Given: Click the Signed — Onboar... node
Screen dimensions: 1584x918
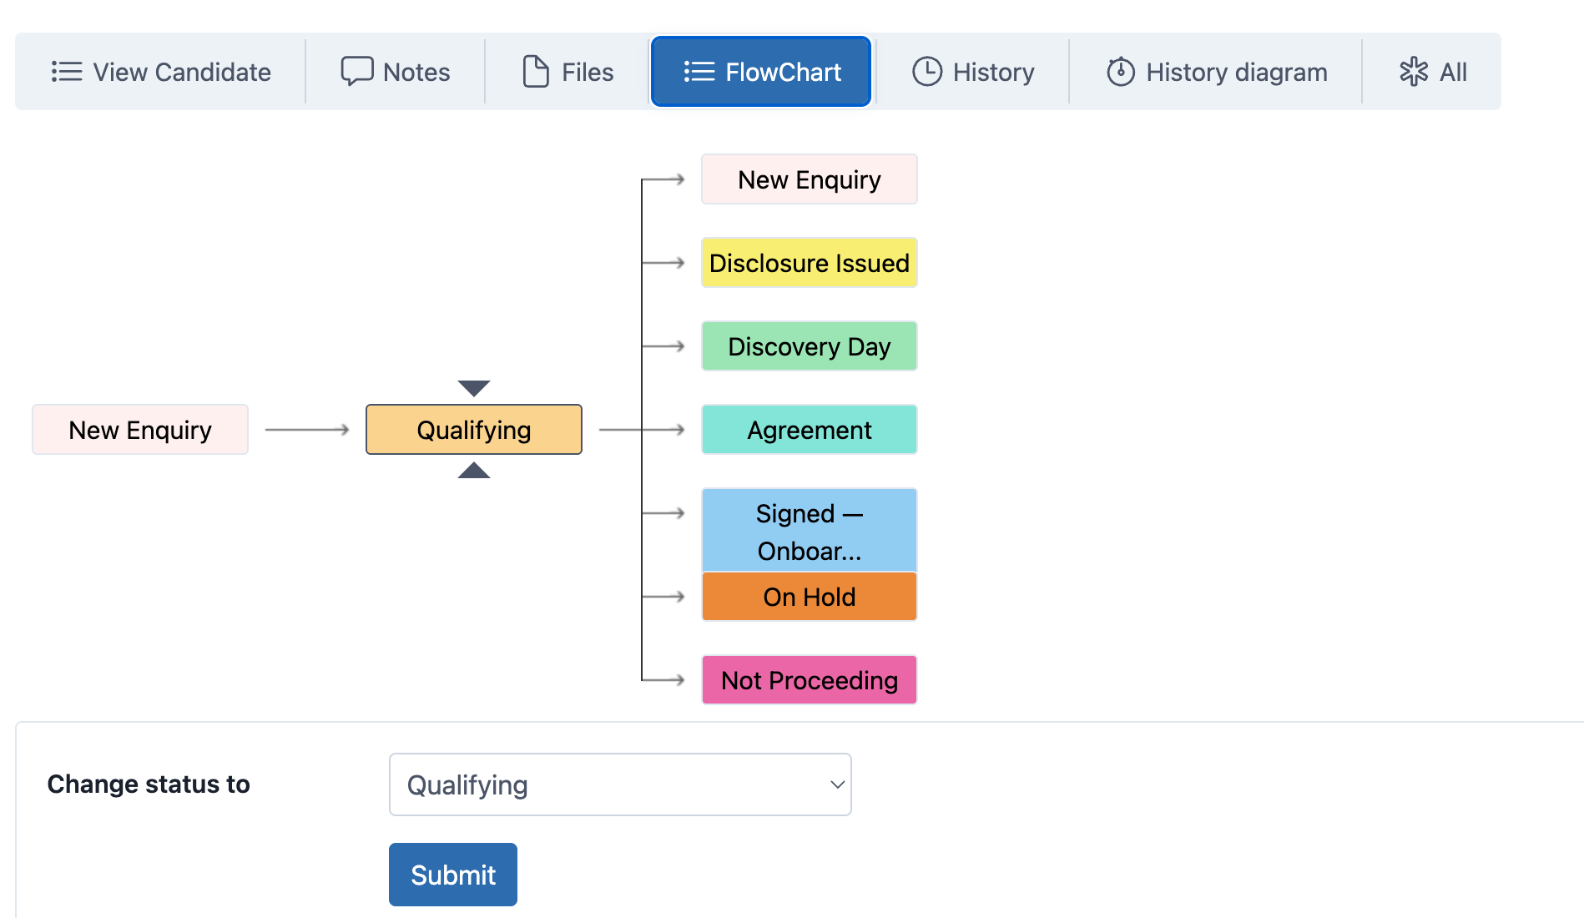Looking at the screenshot, I should (810, 530).
